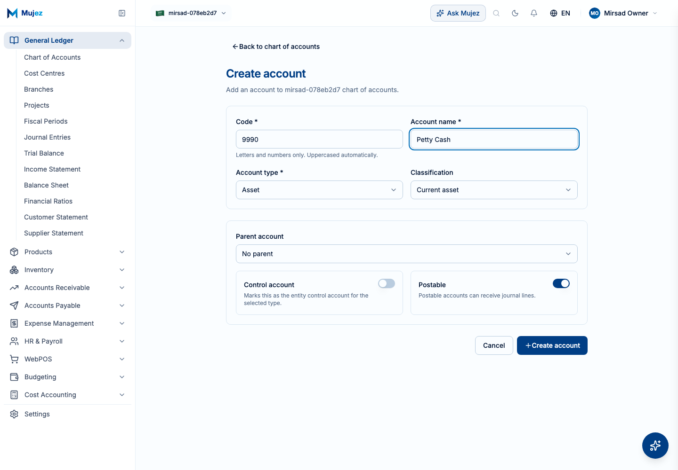Click the Cancel button
678x470 pixels.
click(x=494, y=345)
